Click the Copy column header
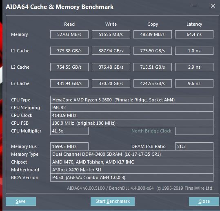The image size is (220, 211). (153, 24)
